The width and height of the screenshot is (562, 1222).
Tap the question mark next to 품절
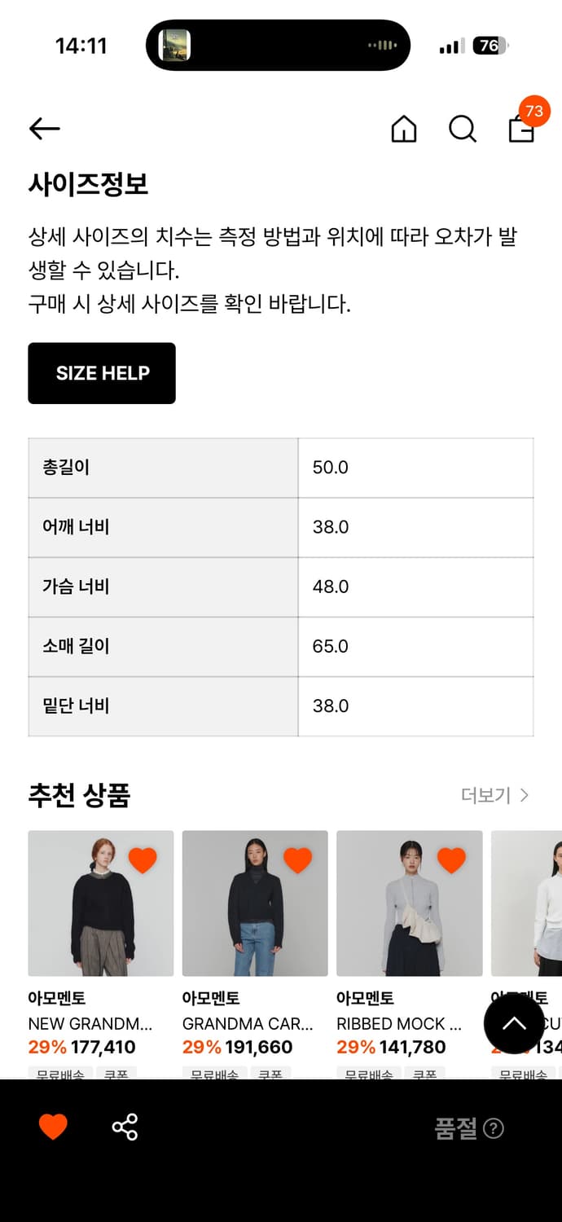(494, 1128)
